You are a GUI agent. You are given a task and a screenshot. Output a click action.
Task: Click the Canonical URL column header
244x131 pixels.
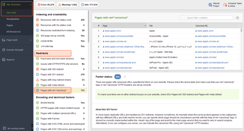[216, 26]
